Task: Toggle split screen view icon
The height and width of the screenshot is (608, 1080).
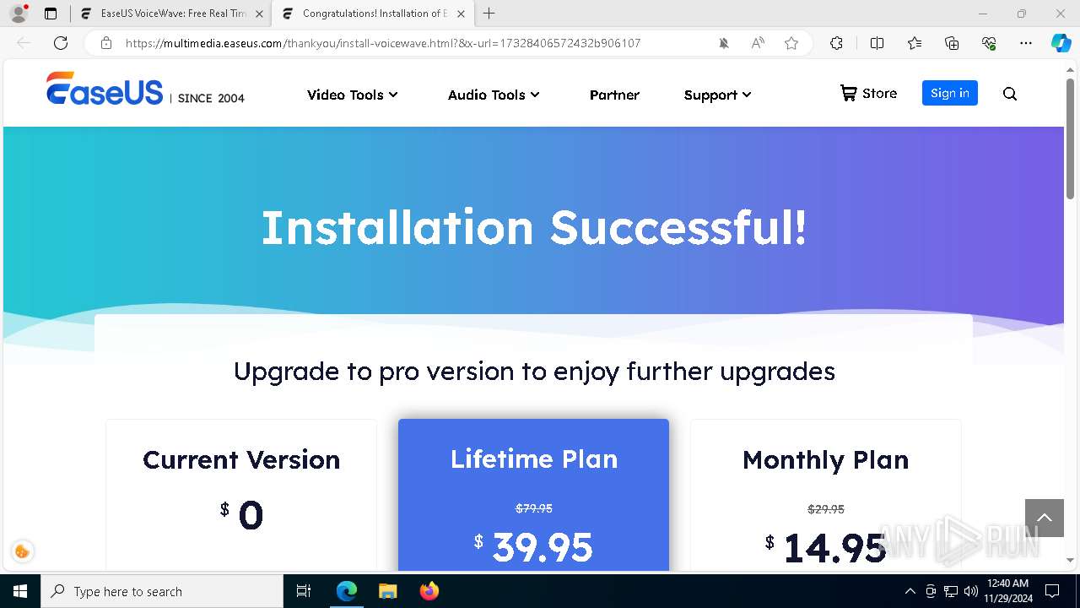Action: coord(877,43)
